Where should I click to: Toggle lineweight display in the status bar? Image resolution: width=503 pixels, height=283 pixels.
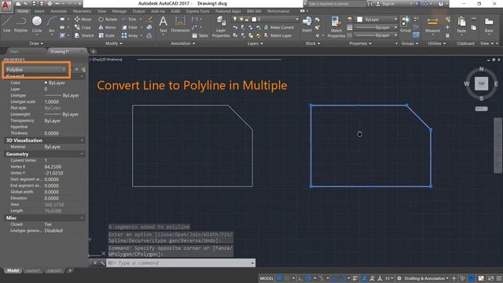point(355,278)
